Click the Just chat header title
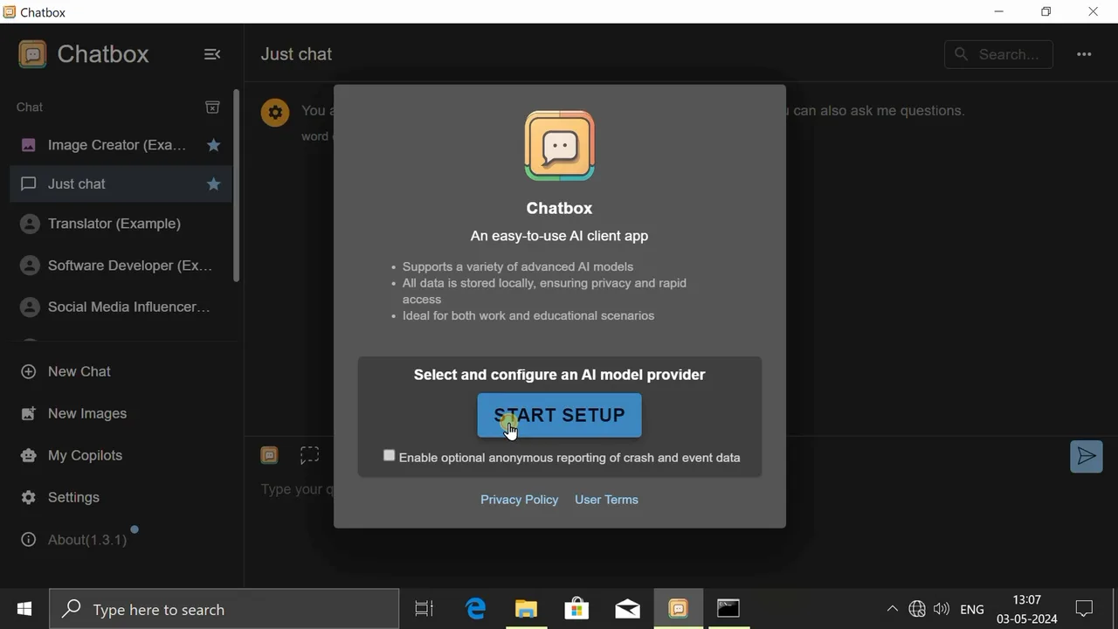The width and height of the screenshot is (1118, 629). 296,54
